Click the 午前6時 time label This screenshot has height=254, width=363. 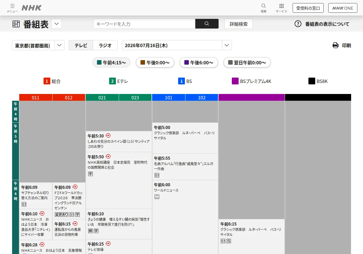coord(16,217)
